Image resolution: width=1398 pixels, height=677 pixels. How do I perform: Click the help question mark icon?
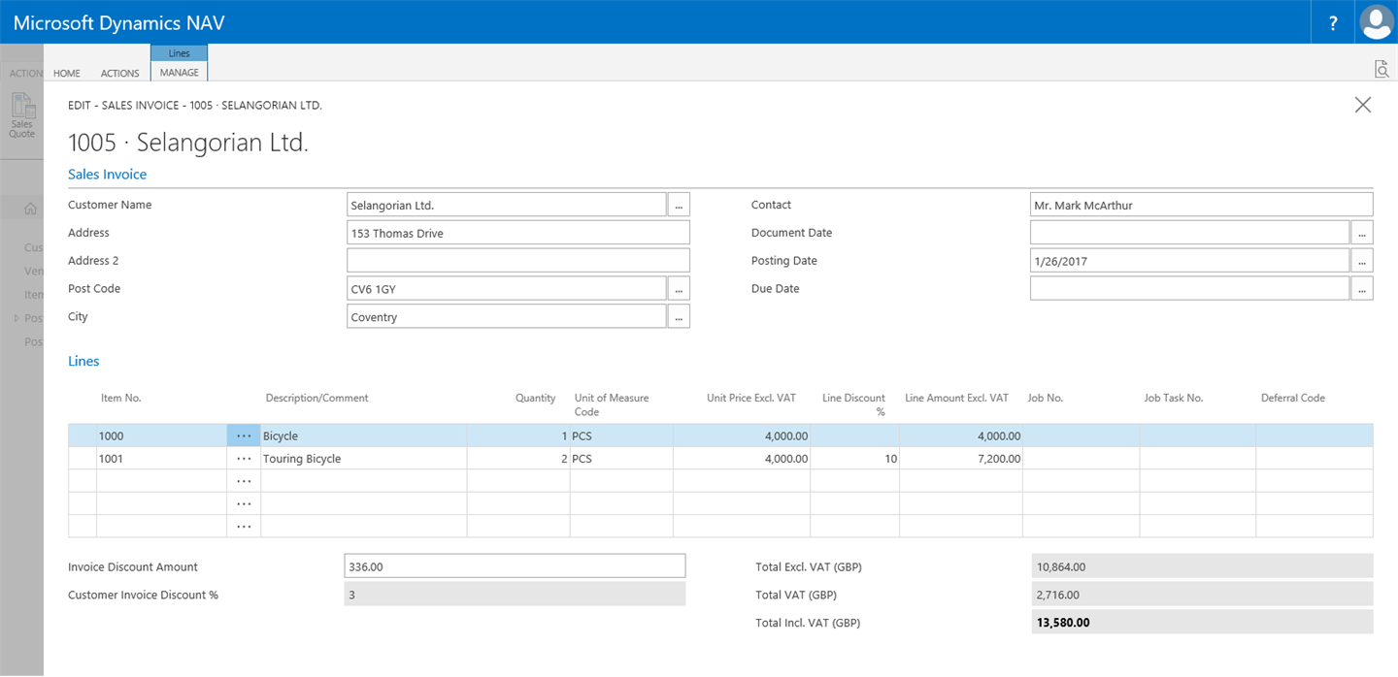(x=1333, y=22)
